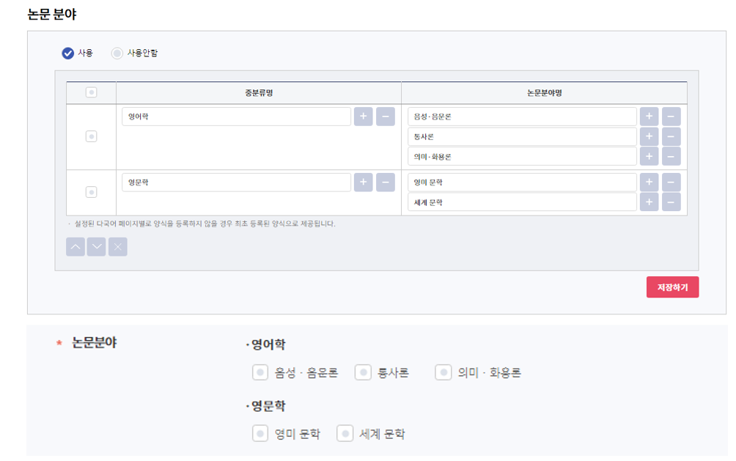The width and height of the screenshot is (736, 461).
Task: Select the 사용안함 radio option
Action: (117, 53)
